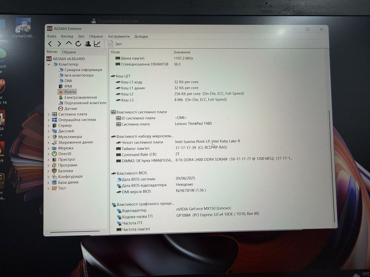Image resolution: width=370 pixels, height=277 pixels.
Task: Expand the Сервер node
Action: (49, 125)
